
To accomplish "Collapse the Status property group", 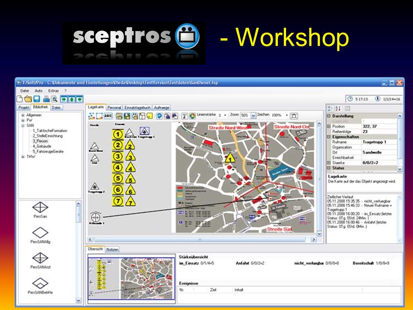I will (329, 168).
